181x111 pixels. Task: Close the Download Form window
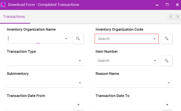coord(177,5)
